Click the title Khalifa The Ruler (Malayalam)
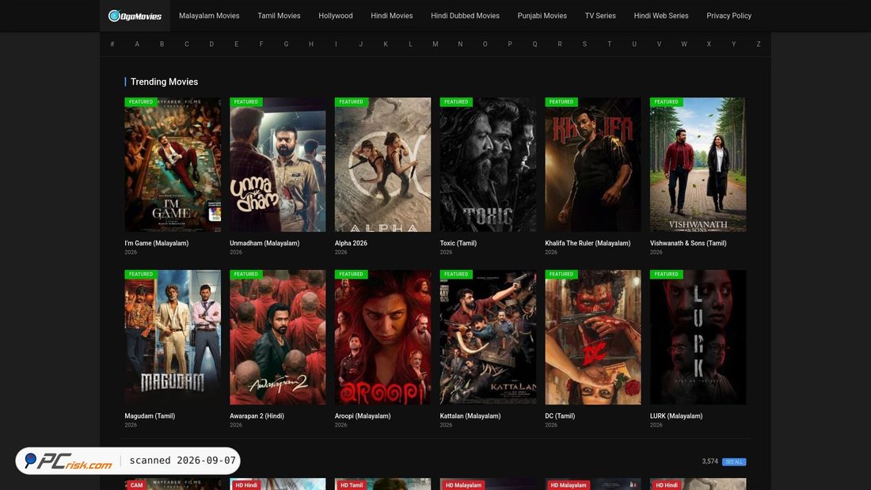Viewport: 871px width, 490px height. (588, 243)
